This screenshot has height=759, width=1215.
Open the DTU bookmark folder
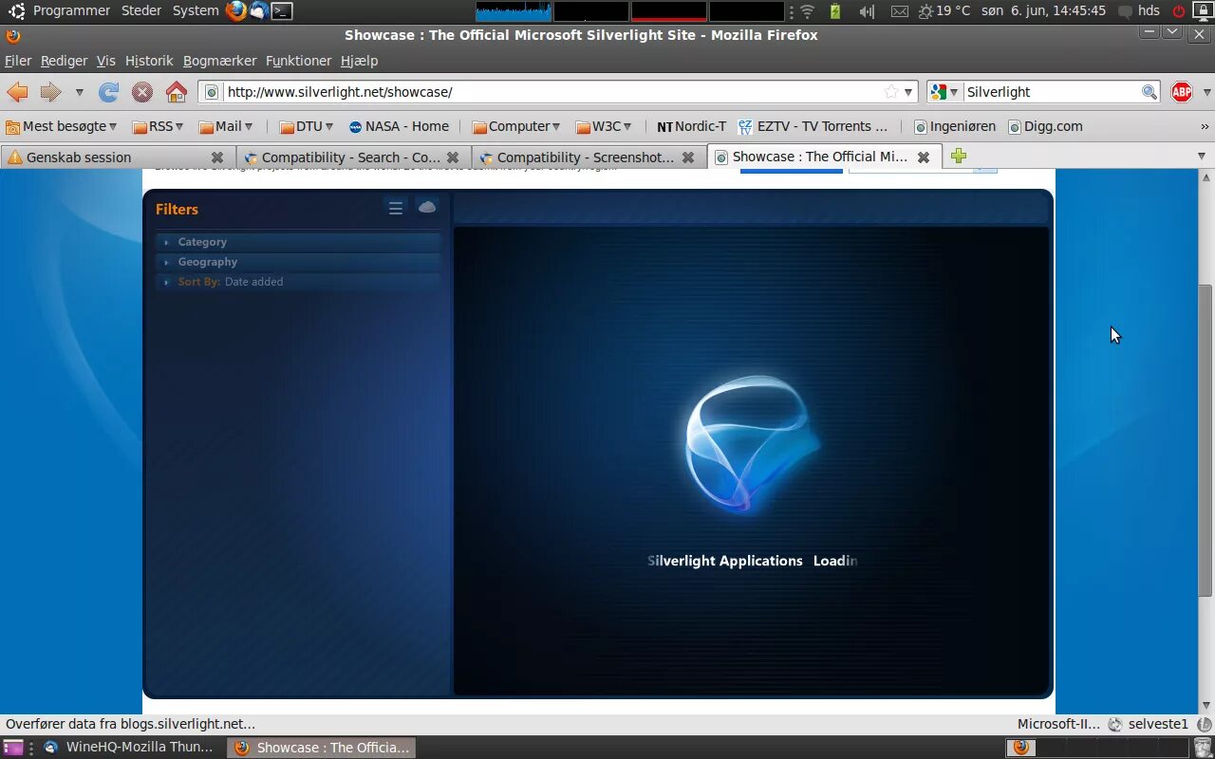(x=307, y=126)
